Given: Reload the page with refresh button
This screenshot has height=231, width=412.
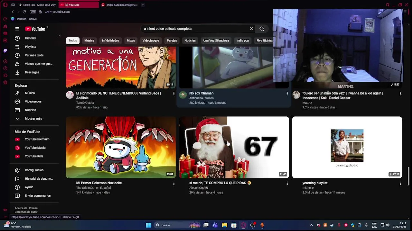Looking at the screenshot, I should 24,12.
